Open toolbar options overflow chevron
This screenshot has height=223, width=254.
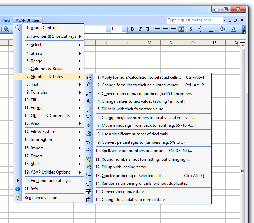click(x=244, y=29)
